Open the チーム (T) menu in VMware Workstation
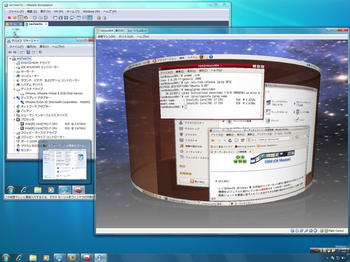This screenshot has height=262, width=350. click(x=73, y=12)
